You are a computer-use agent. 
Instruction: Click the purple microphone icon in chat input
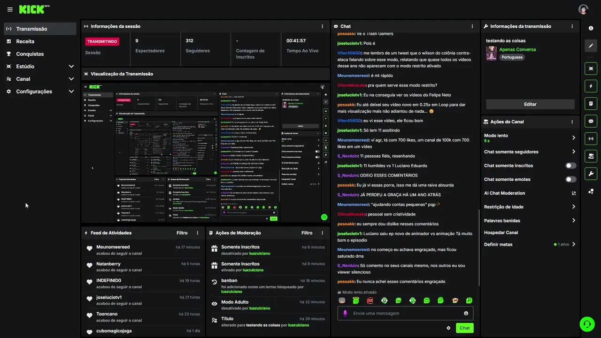(x=345, y=313)
